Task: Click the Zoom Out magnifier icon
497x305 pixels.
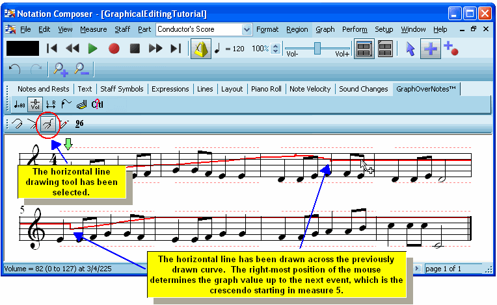Action: [81, 69]
